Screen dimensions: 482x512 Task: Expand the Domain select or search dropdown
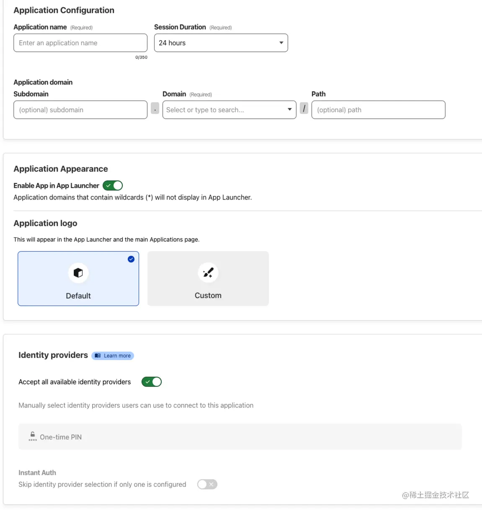(x=229, y=110)
